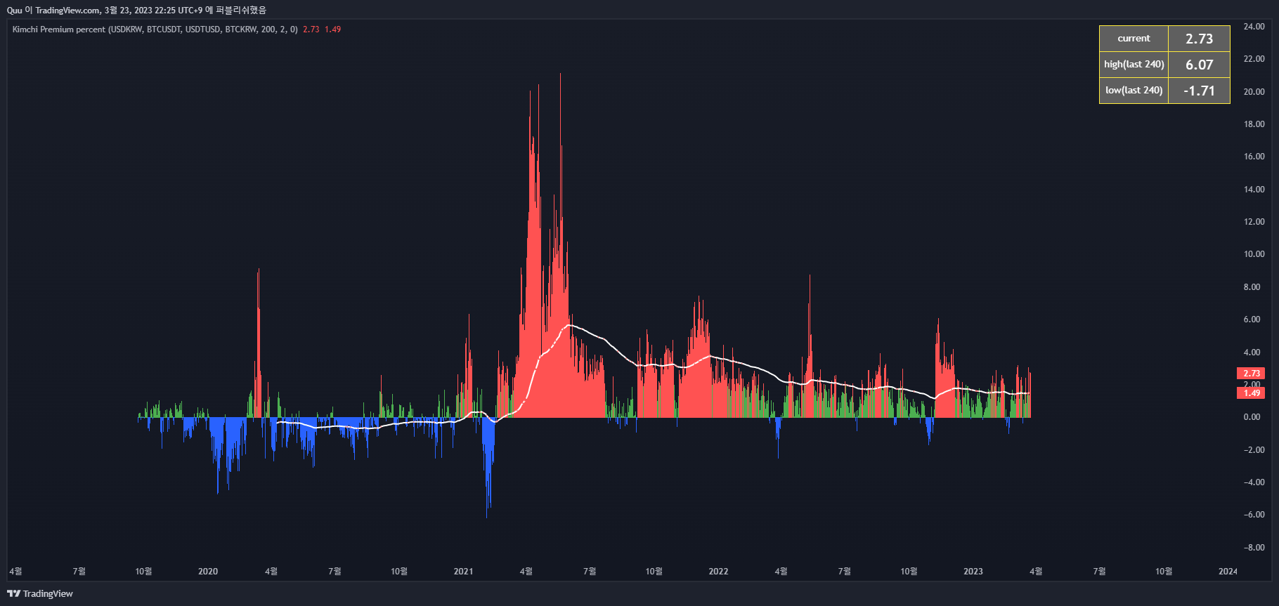This screenshot has height=606, width=1279.
Task: Click the 20.00 price axis label
Action: (1254, 92)
